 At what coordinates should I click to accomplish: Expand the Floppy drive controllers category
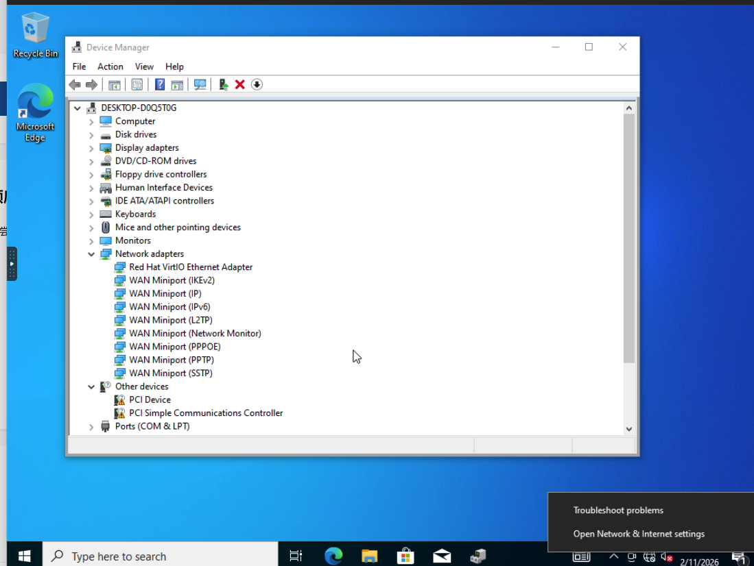click(x=91, y=175)
